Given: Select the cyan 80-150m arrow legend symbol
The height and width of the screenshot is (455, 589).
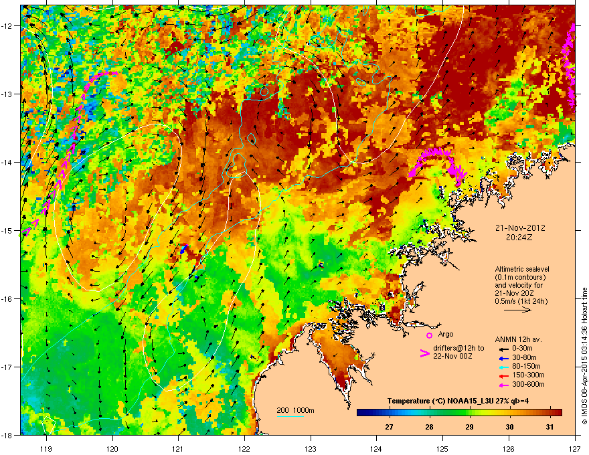Looking at the screenshot, I should (x=503, y=367).
